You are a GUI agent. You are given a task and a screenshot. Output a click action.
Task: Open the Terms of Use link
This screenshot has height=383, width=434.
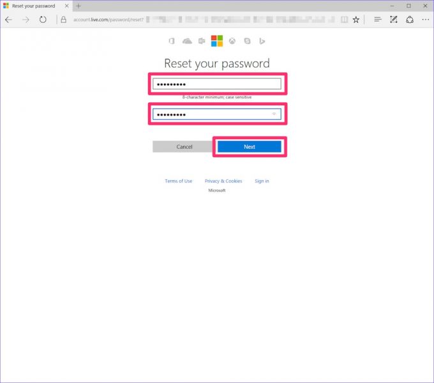179,181
